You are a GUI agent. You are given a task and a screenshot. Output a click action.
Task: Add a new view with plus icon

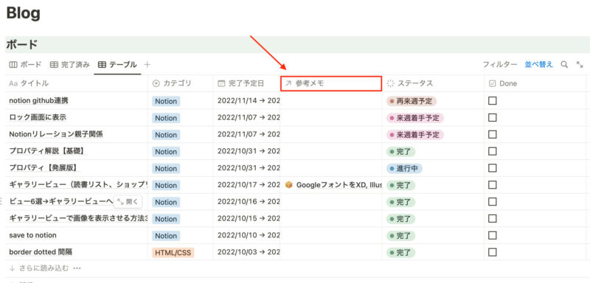(x=147, y=65)
